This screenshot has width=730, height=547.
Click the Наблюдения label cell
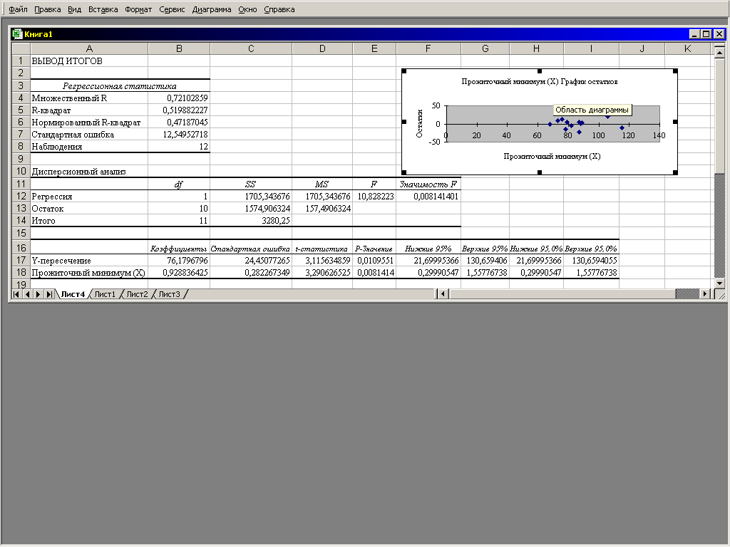click(x=89, y=147)
